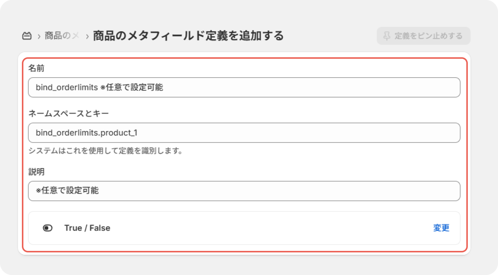Click the True / False type label
The height and width of the screenshot is (275, 498).
click(x=87, y=228)
